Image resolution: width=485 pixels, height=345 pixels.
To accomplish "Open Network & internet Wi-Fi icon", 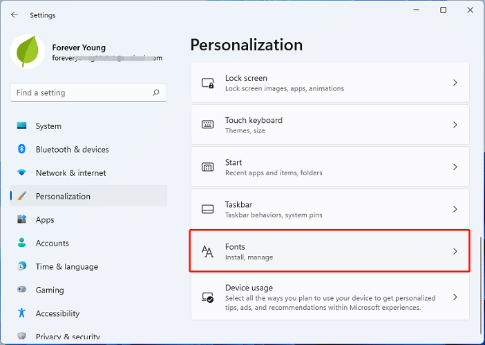I will [21, 173].
